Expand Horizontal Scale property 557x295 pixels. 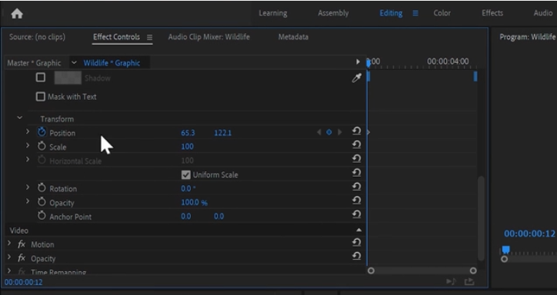pos(28,160)
